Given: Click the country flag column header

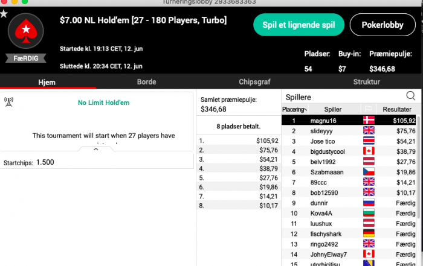Looking at the screenshot, I should coord(369,109).
